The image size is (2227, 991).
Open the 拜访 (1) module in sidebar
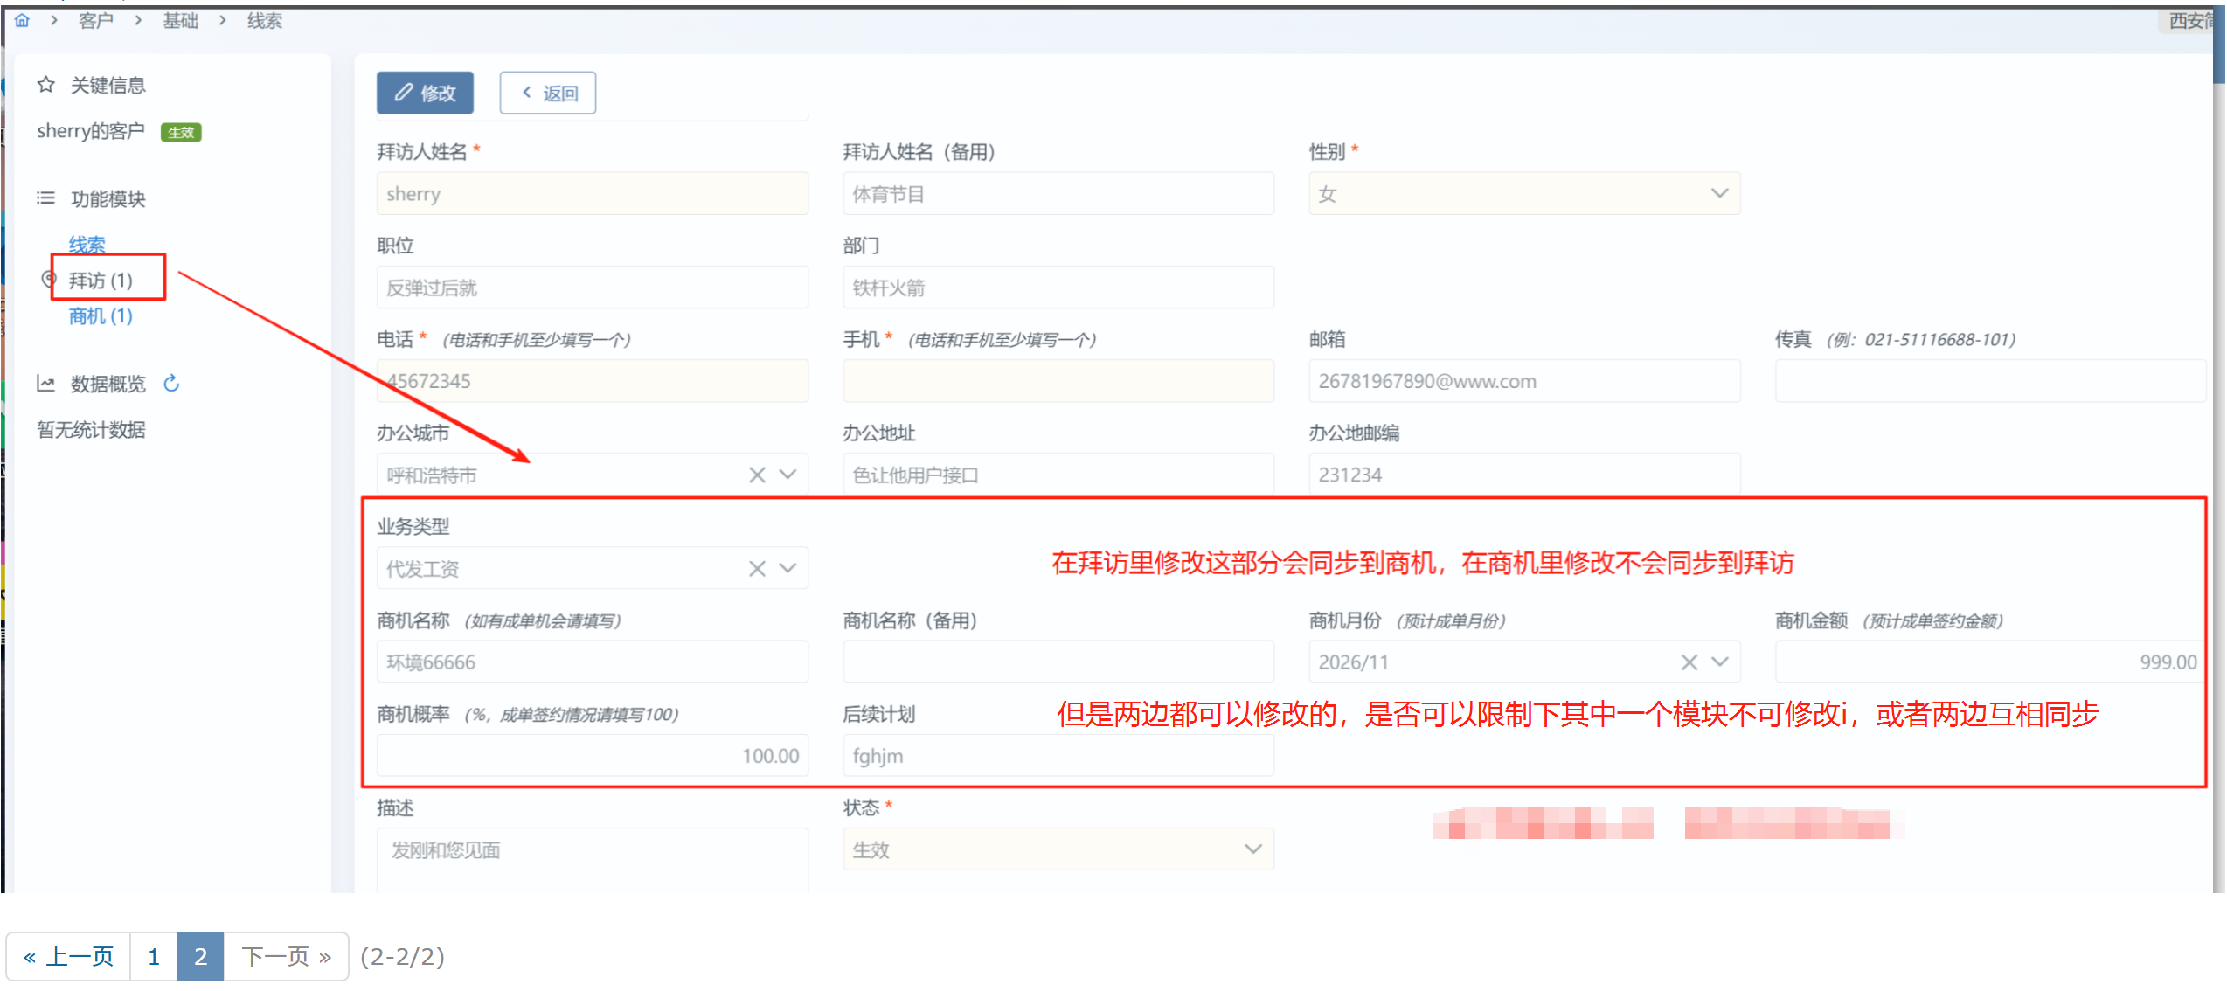click(x=101, y=281)
